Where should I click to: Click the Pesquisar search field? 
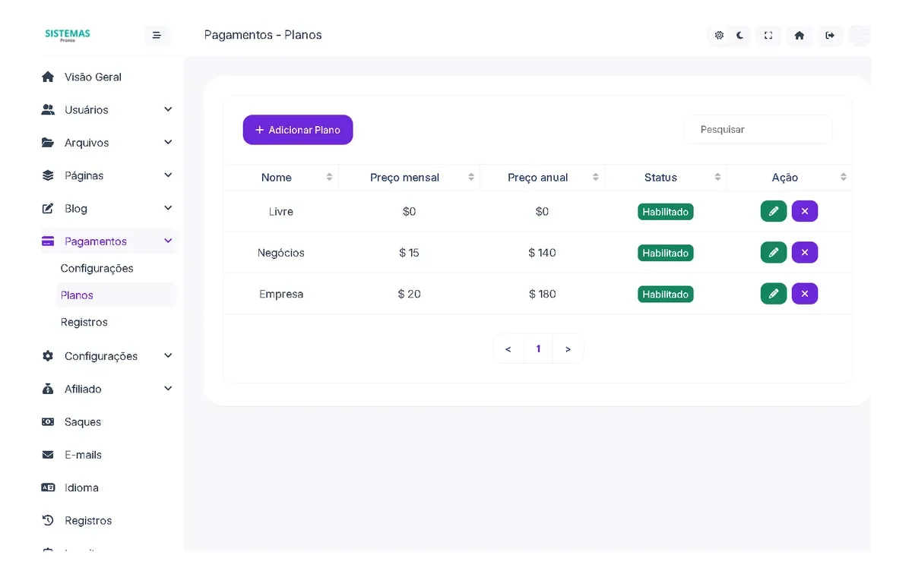point(758,130)
